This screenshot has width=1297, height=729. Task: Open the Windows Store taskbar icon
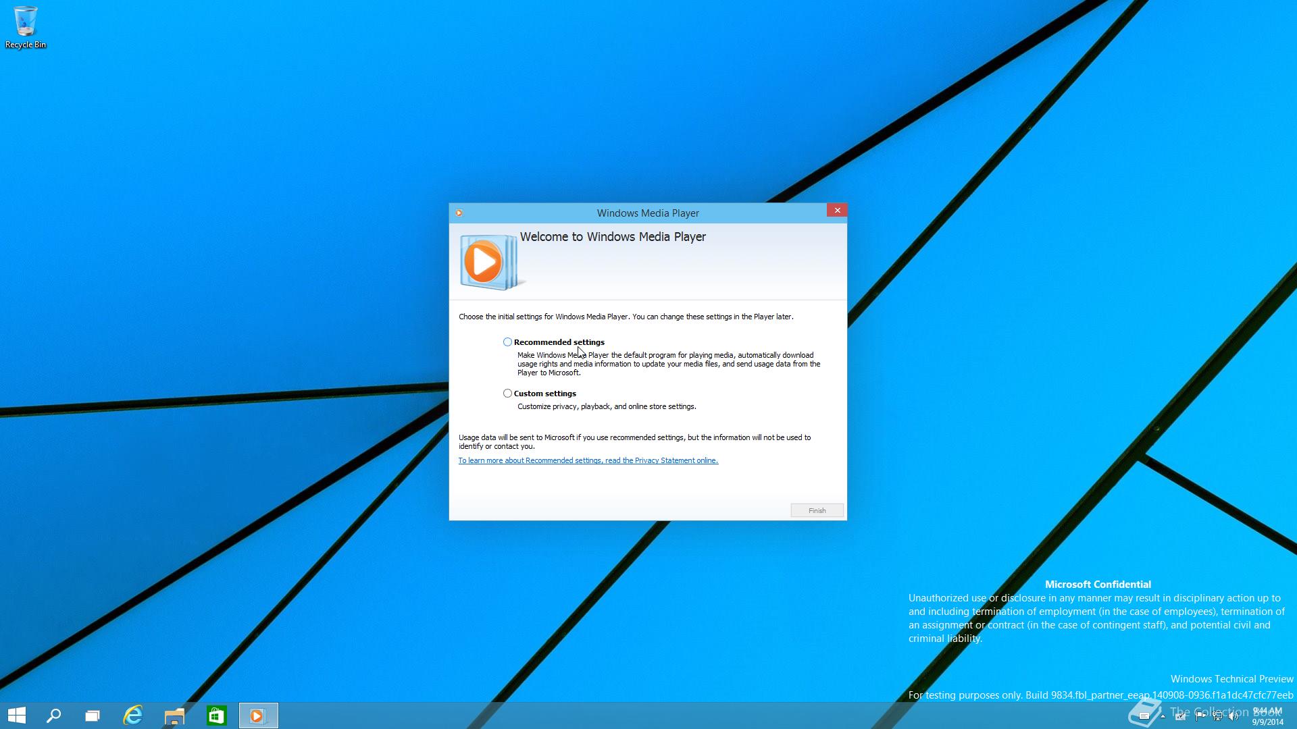point(216,715)
